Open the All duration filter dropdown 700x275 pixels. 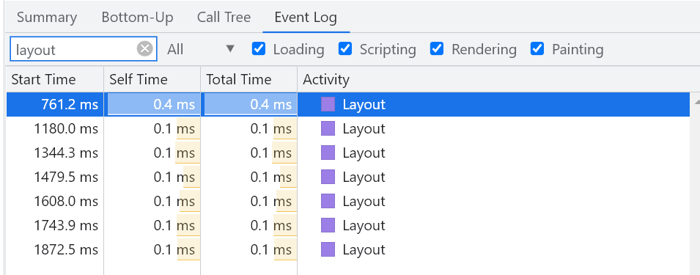click(x=201, y=49)
